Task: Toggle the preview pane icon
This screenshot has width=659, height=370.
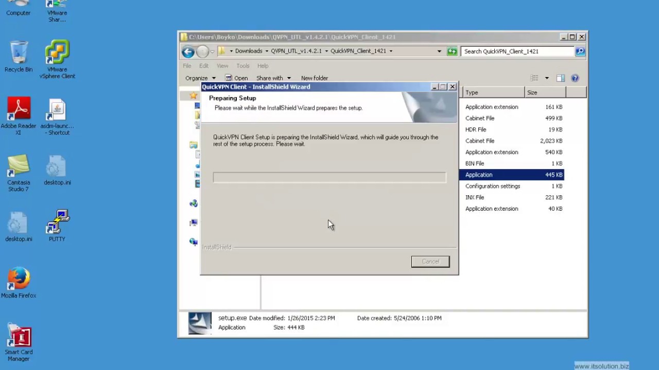Action: tap(561, 78)
